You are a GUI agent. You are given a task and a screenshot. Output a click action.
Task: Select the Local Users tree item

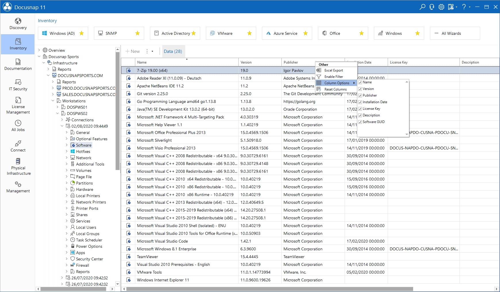tap(83, 227)
